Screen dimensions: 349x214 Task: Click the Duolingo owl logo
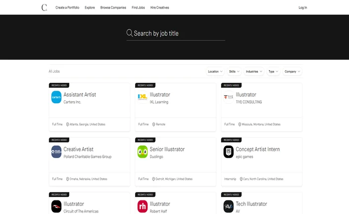[x=143, y=152]
